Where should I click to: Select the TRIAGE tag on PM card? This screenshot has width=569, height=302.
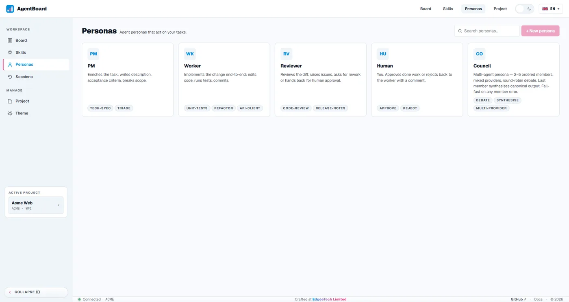pos(124,108)
